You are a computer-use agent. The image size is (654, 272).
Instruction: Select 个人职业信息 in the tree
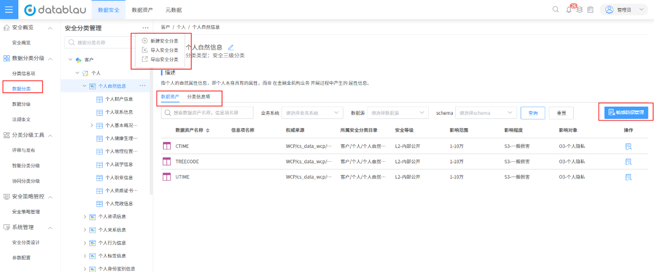click(x=119, y=178)
